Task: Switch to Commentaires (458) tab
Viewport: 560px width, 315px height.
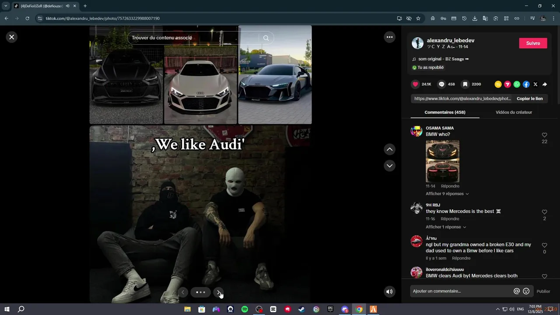Action: point(445,112)
